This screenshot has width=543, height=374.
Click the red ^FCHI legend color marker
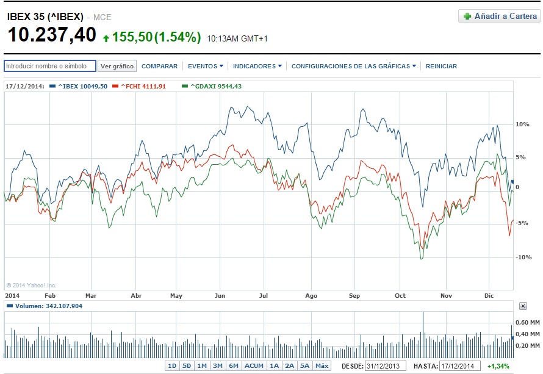coord(115,86)
